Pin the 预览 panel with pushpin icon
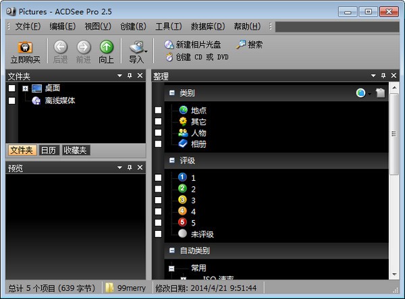This screenshot has width=405, height=299. pyautogui.click(x=130, y=167)
